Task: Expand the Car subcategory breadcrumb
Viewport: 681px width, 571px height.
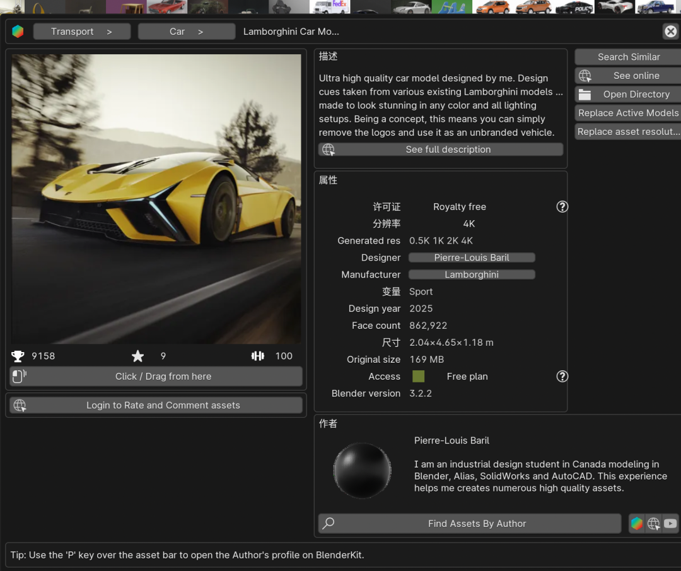Action: 186,32
